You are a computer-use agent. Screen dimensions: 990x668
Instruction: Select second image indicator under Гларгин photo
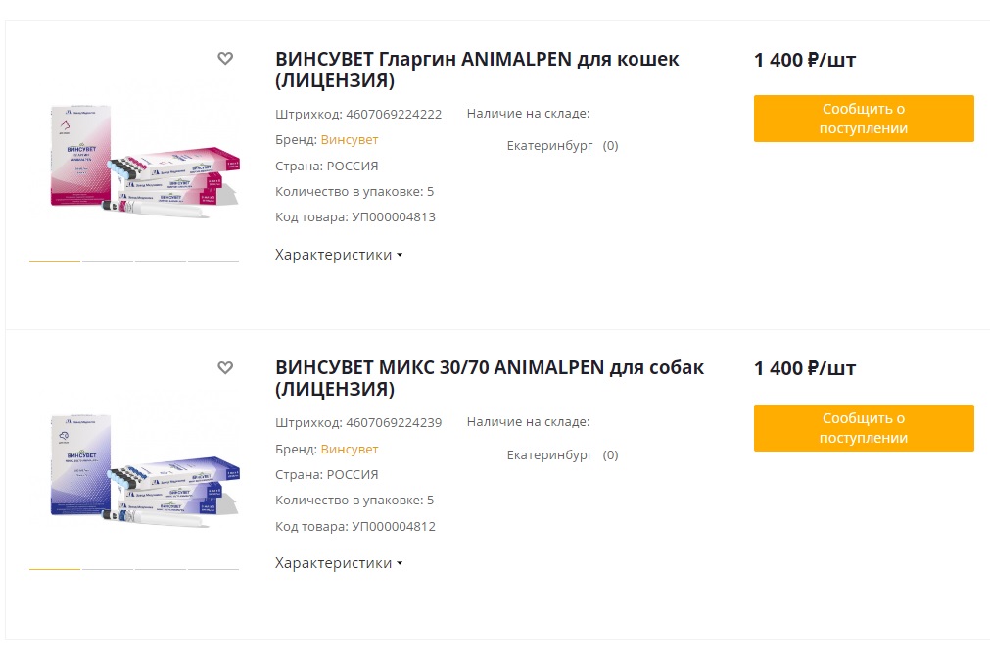[x=108, y=261]
